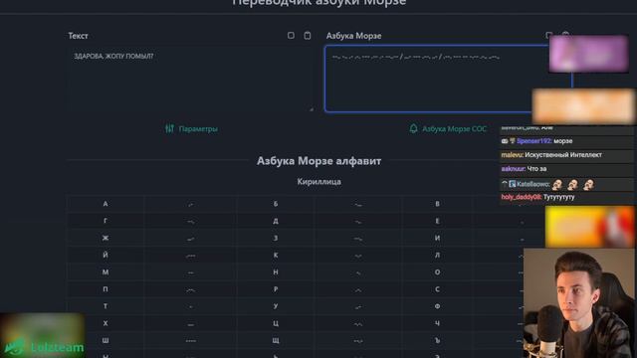The width and height of the screenshot is (637, 358).
Task: Click the letter Й table cell
Action: coord(106,255)
